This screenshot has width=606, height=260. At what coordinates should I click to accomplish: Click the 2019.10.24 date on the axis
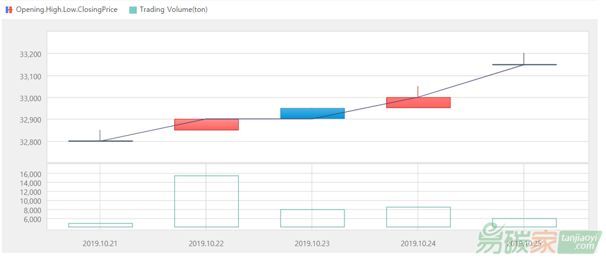pos(418,243)
